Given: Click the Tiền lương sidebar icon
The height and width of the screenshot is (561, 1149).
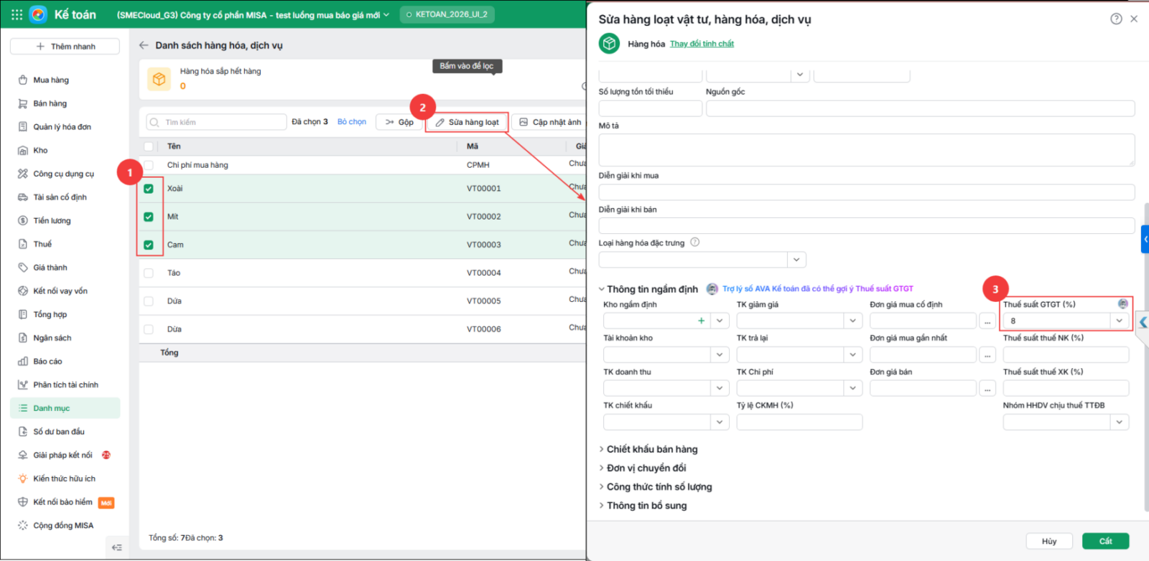Looking at the screenshot, I should pos(23,221).
